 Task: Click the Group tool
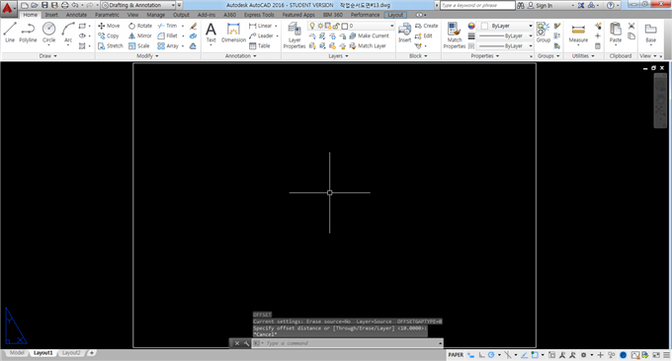point(543,33)
